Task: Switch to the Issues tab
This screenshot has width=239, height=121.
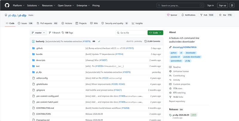Action: [x=25, y=23]
